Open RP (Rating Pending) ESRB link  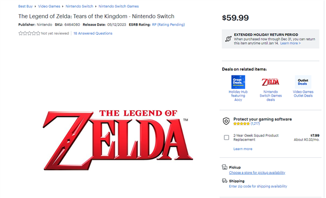pyautogui.click(x=168, y=24)
